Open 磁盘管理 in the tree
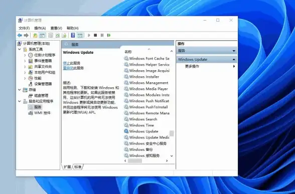295x194 pixels. coord(41,95)
